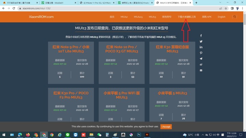Open LINE app from the taskbar
246x138 pixels.
tap(68, 135)
